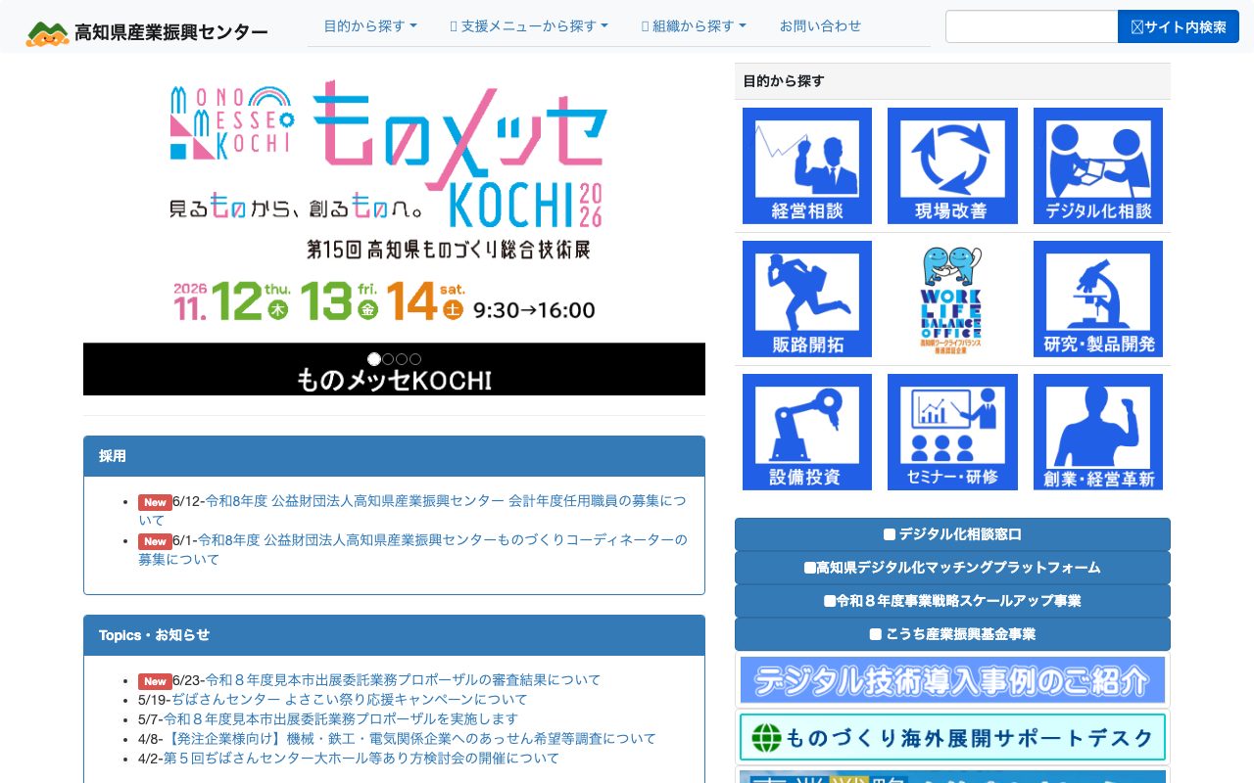Click the 高知県産業振興センター site logo
Screen dimensions: 1254x783
147,32
